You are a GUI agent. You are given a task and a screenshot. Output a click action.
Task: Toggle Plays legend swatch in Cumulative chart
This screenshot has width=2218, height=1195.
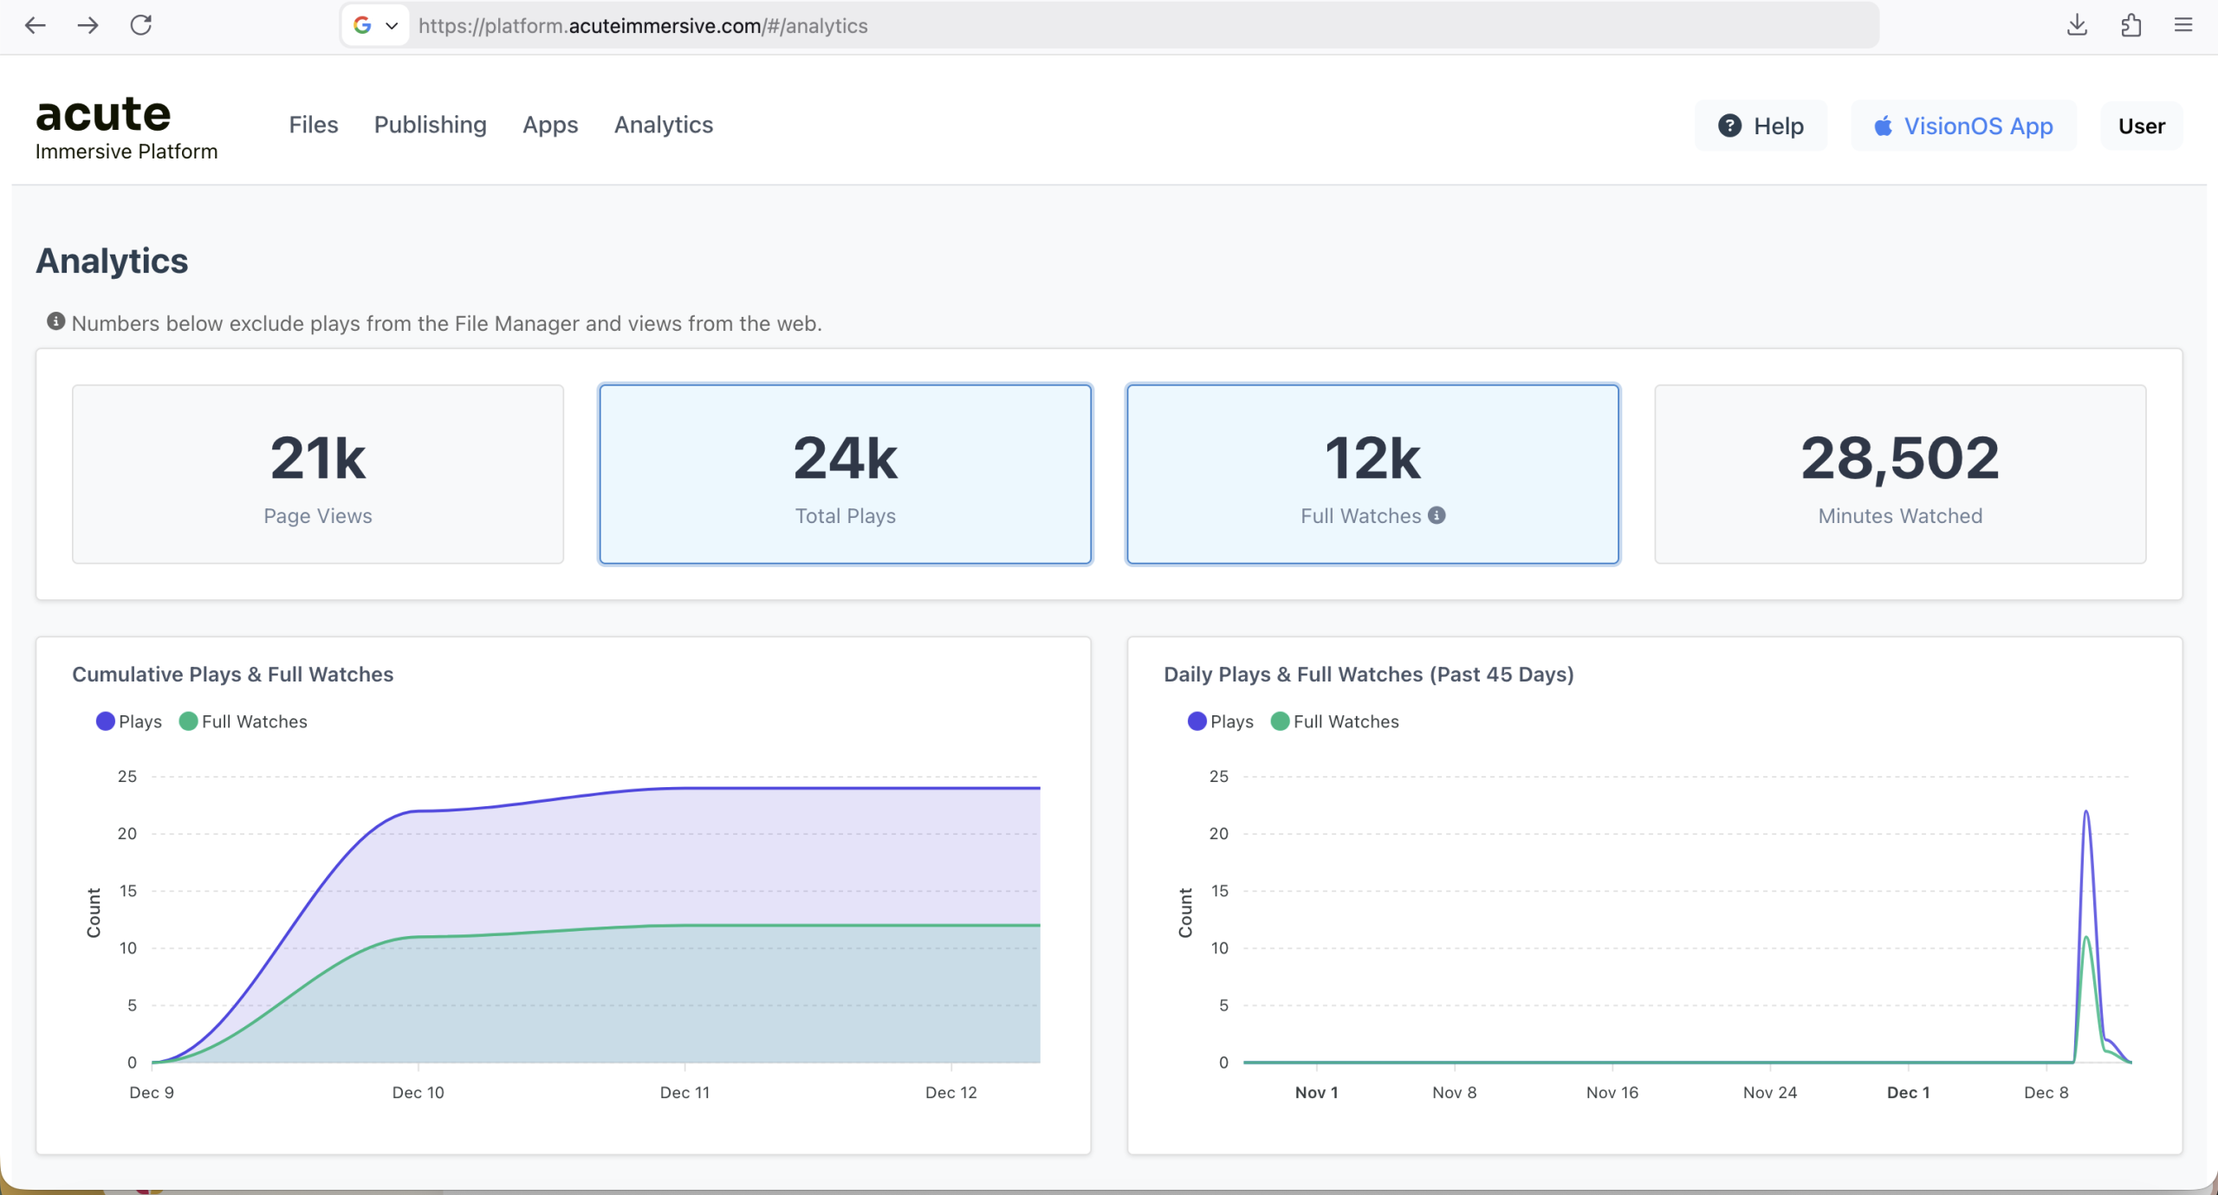coord(106,721)
